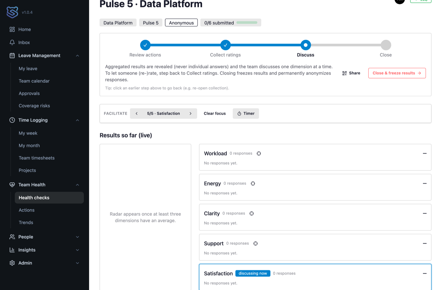Focus discussion on Energy target icon
This screenshot has height=290, width=442.
tap(253, 183)
